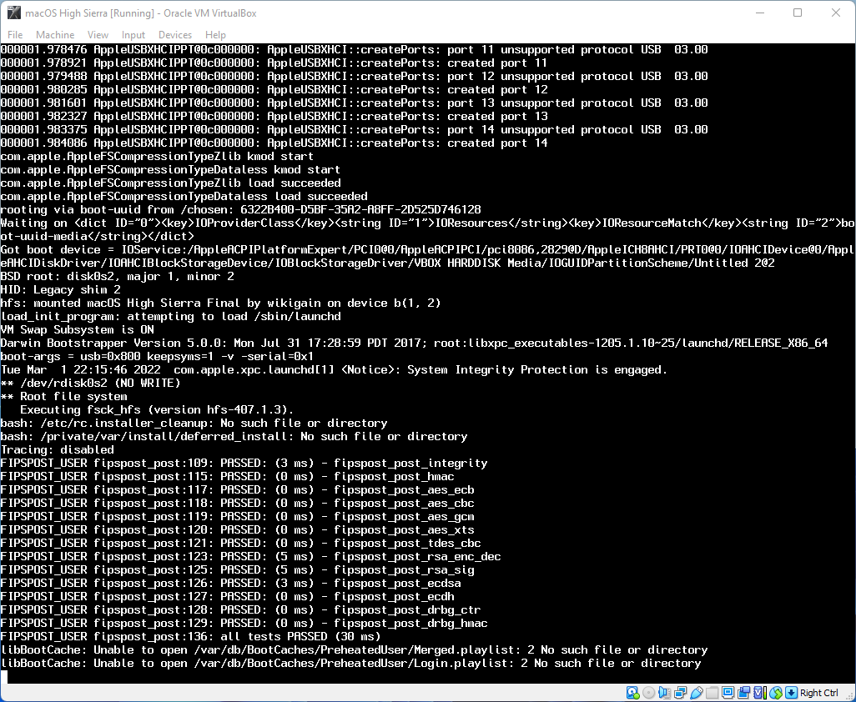The image size is (856, 702).
Task: Click the recording status icon
Action: pos(743,693)
